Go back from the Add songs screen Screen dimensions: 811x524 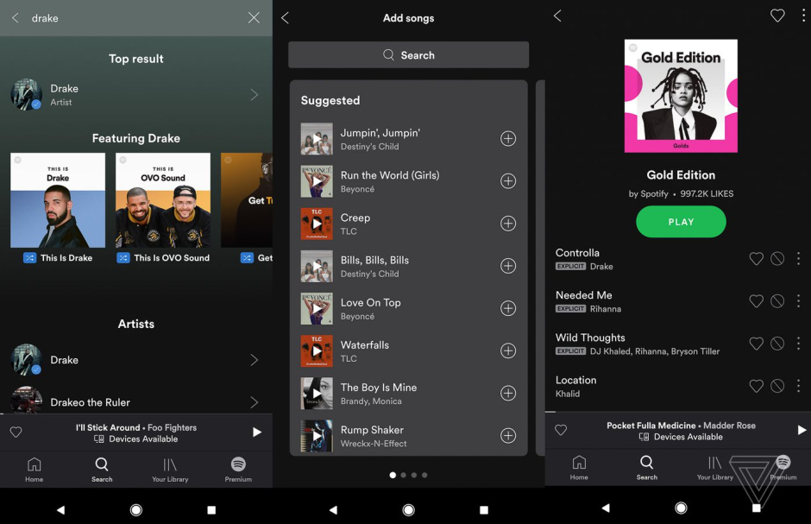[x=286, y=18]
